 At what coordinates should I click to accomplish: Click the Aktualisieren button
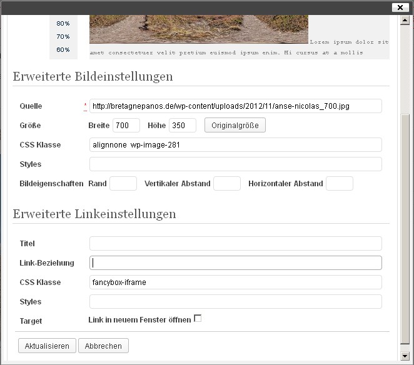47,346
